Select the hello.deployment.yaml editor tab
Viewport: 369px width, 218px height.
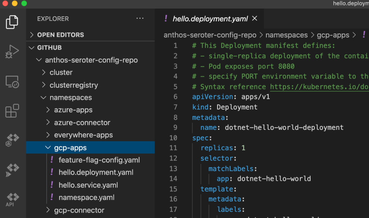(210, 19)
